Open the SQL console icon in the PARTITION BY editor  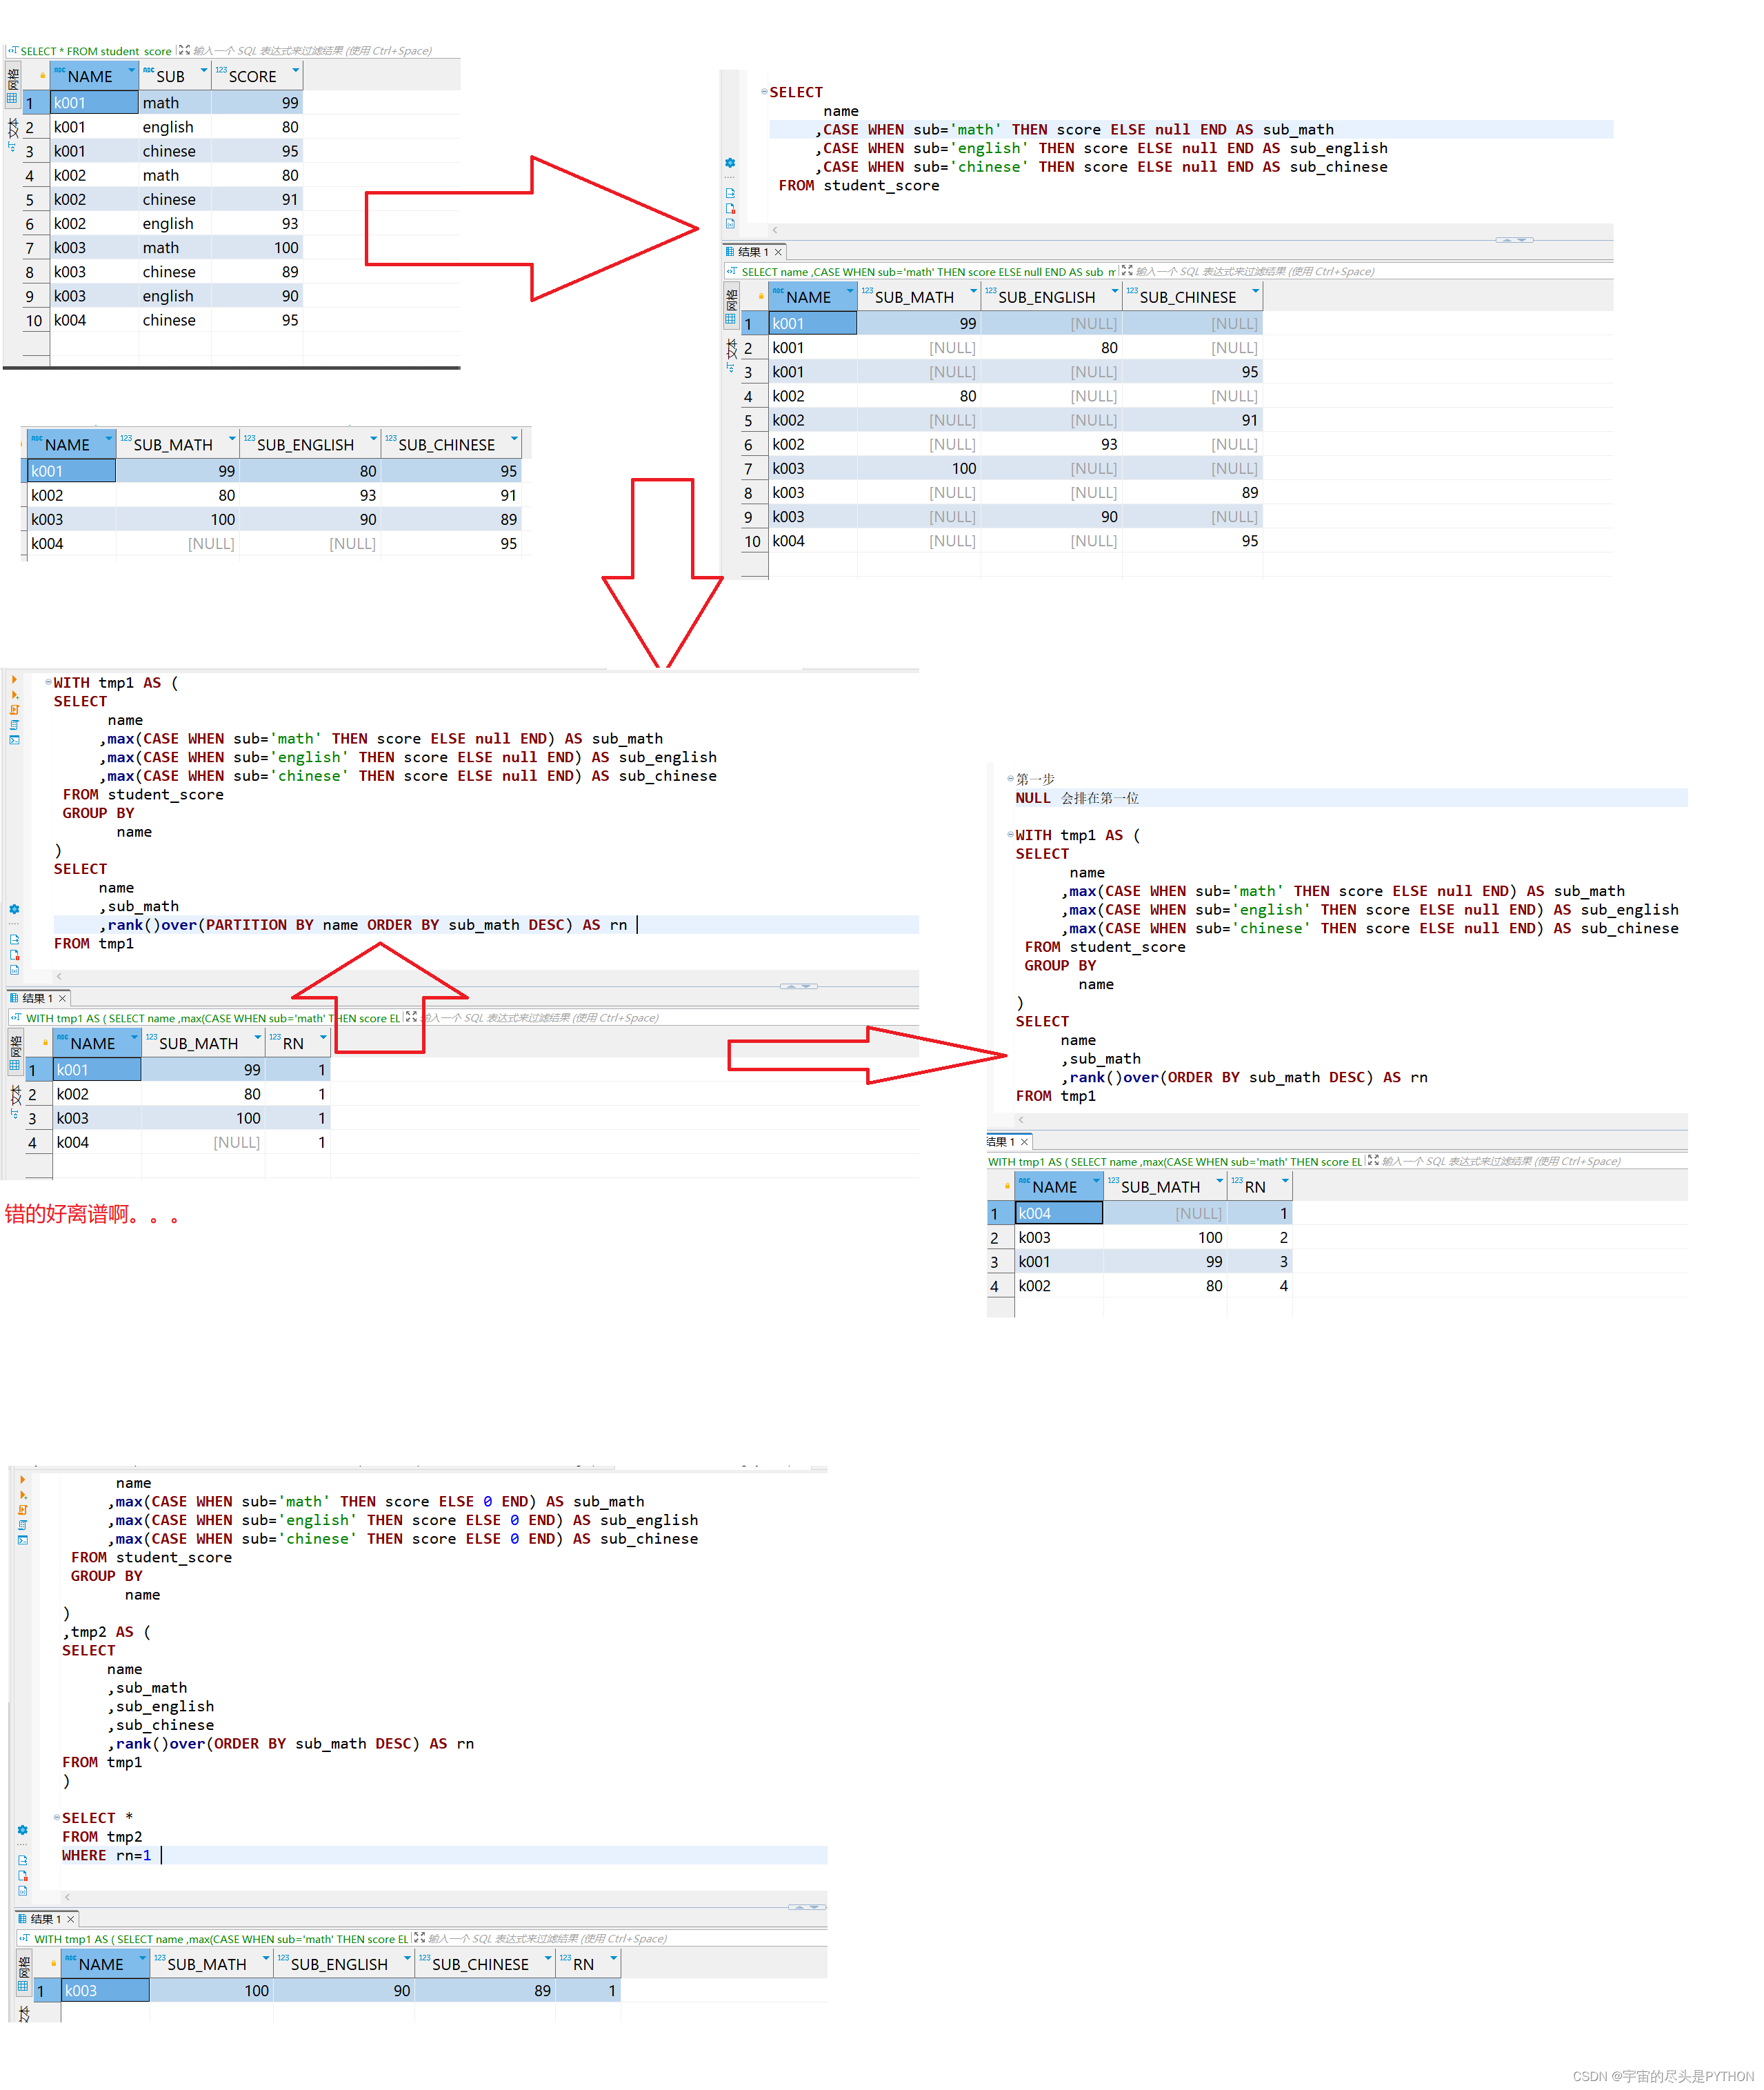pos(14,740)
